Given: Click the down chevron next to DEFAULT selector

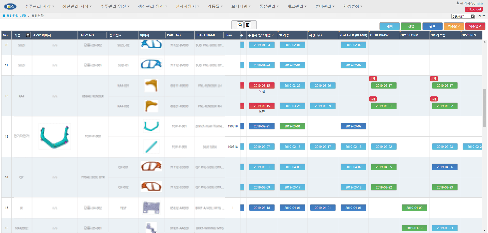Looking at the screenshot, I should tap(484, 16).
